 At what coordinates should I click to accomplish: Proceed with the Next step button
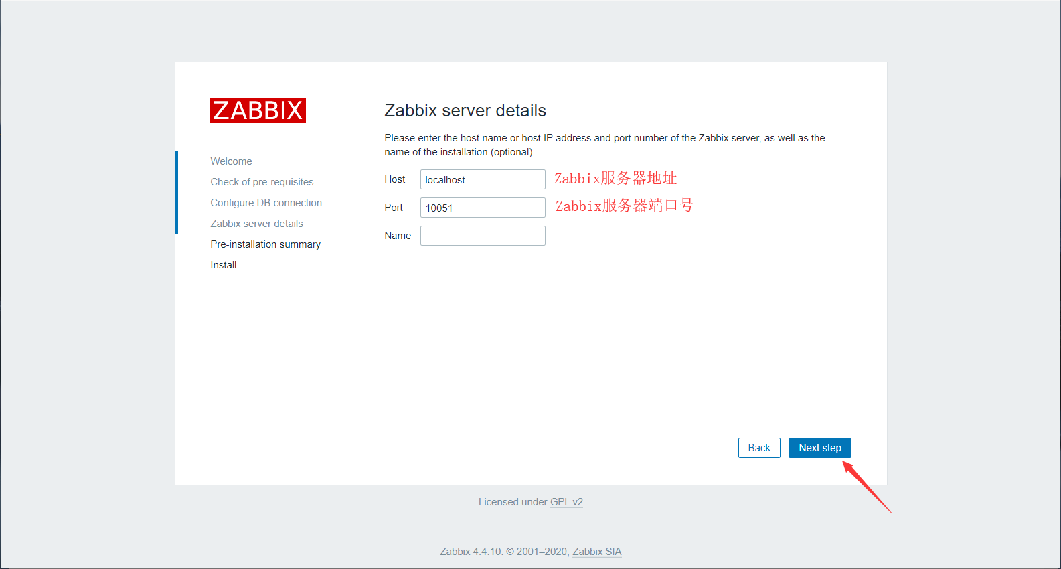(x=820, y=448)
